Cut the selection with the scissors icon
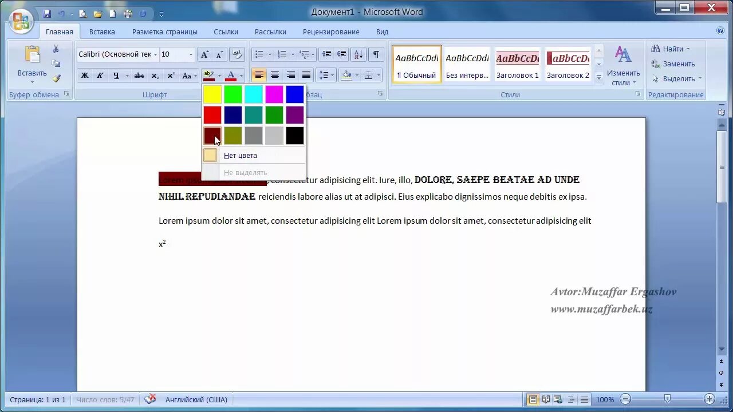 coord(56,49)
